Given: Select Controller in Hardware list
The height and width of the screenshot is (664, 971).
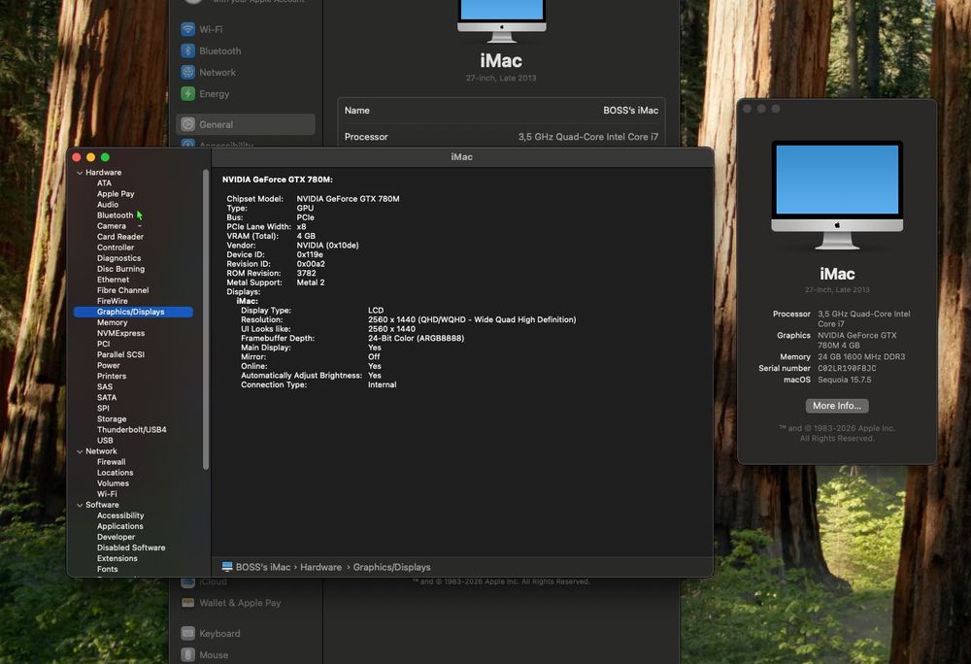Looking at the screenshot, I should click(116, 248).
